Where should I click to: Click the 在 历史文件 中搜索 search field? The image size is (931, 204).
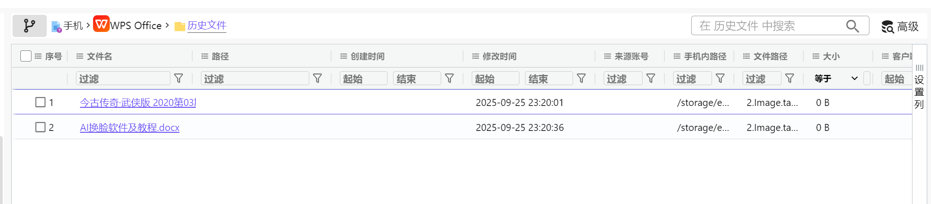[769, 26]
